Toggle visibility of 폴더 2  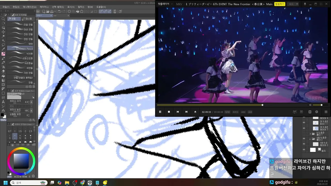pos(304,139)
